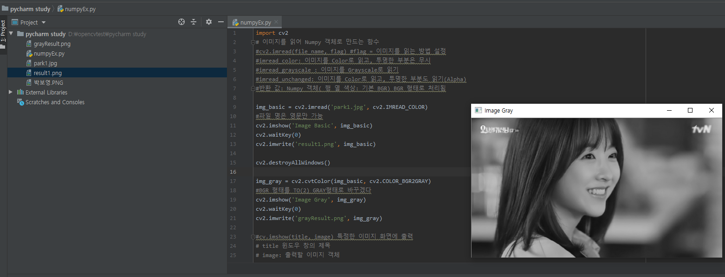Click the locate-in-project target icon

[181, 22]
